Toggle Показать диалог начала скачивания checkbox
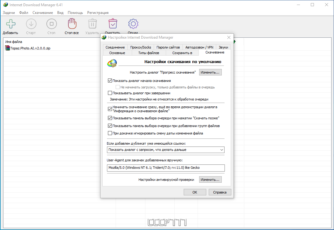This screenshot has height=230, width=334. click(110, 81)
